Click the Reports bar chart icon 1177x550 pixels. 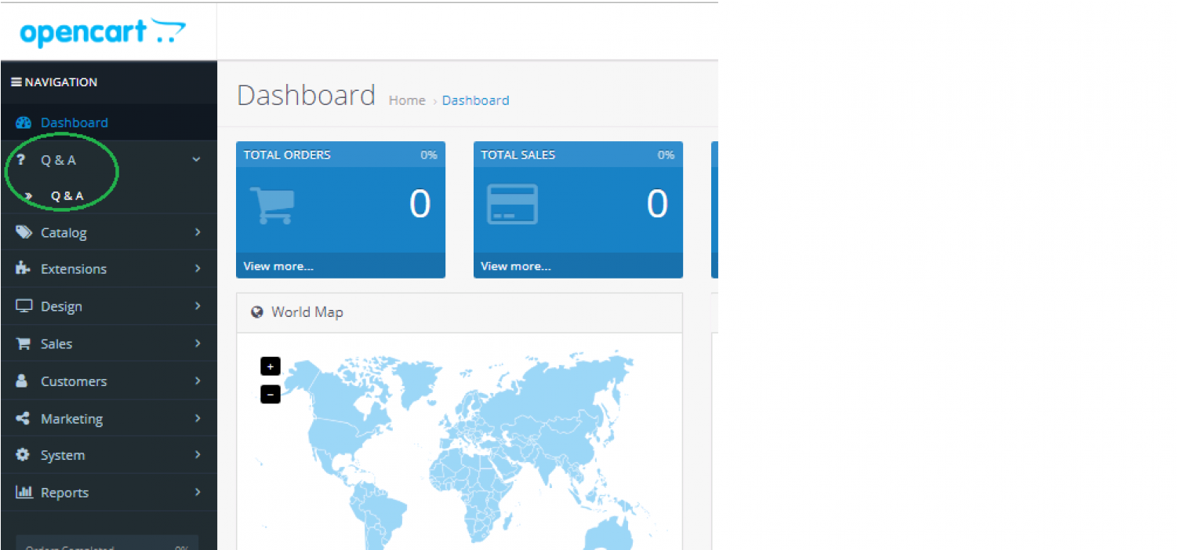[x=24, y=493]
